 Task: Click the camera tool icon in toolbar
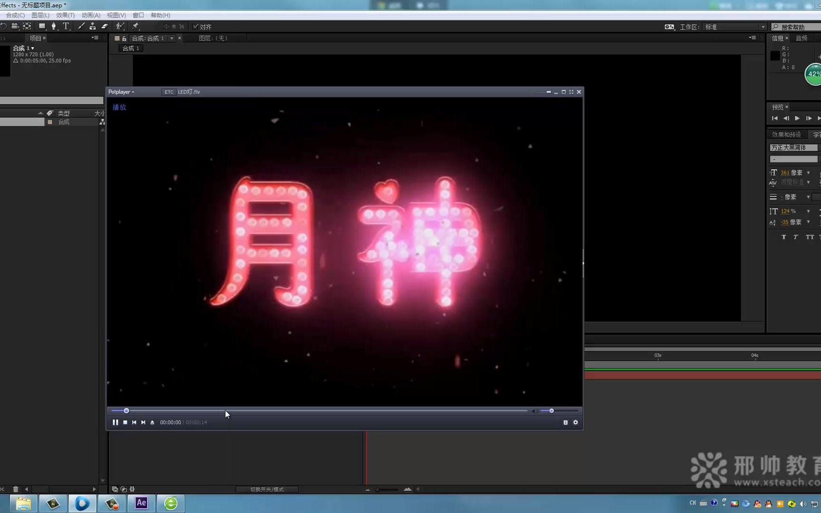coord(15,26)
